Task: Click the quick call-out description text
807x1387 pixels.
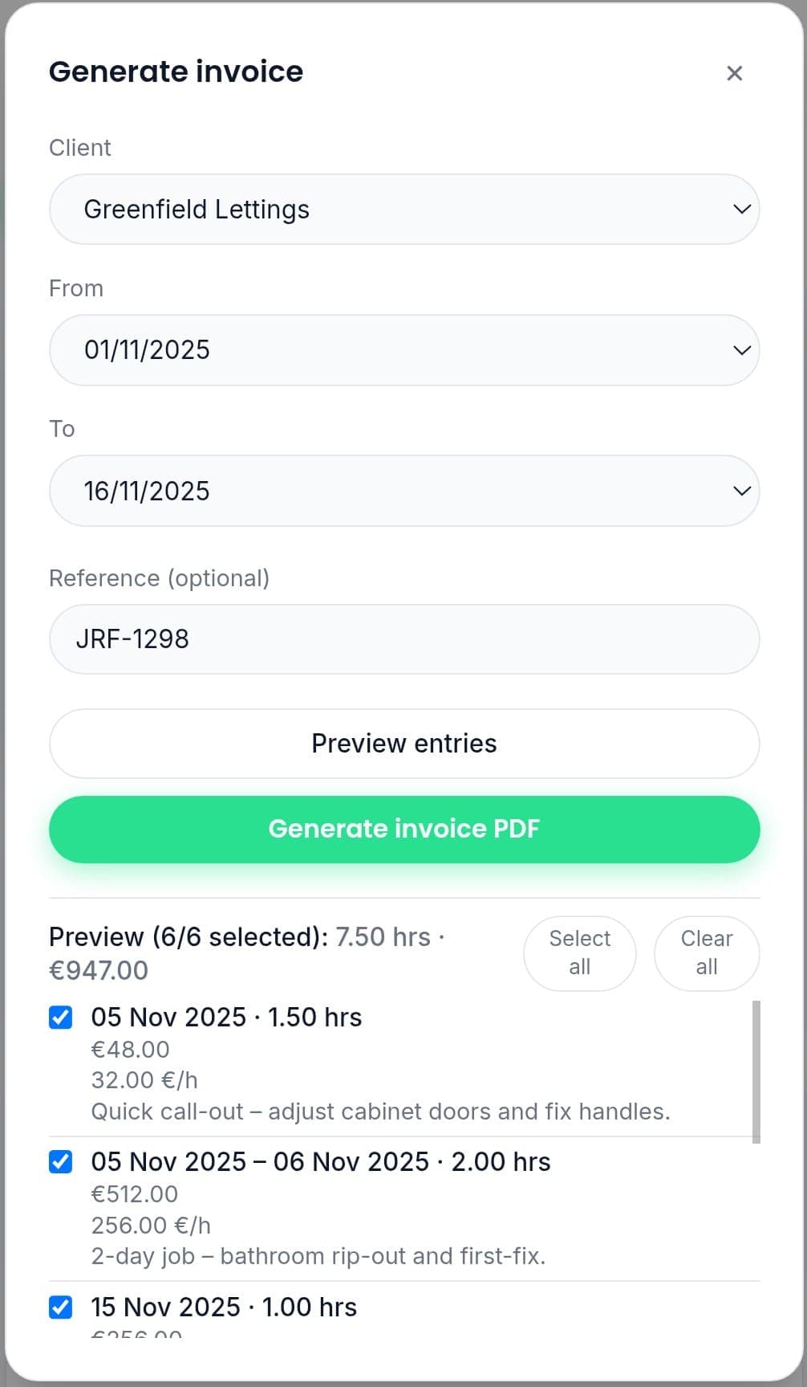Action: click(x=380, y=1112)
